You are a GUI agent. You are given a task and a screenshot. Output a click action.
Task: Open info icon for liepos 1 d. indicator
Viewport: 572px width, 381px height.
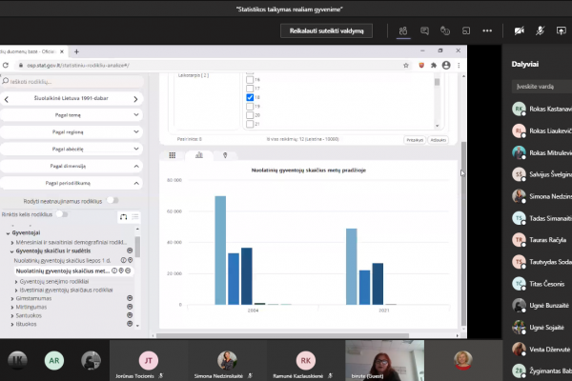click(123, 260)
